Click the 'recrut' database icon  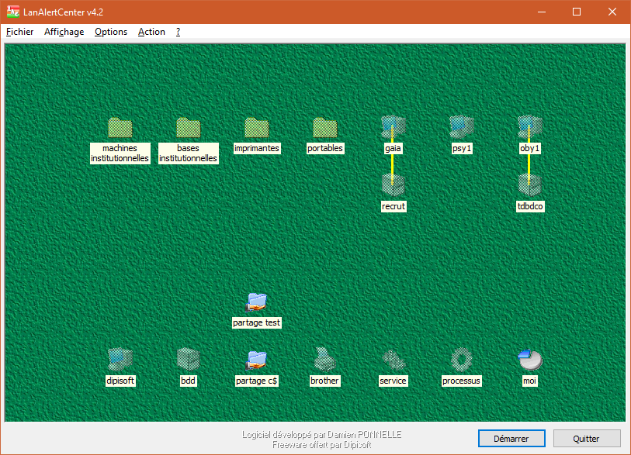click(x=393, y=185)
